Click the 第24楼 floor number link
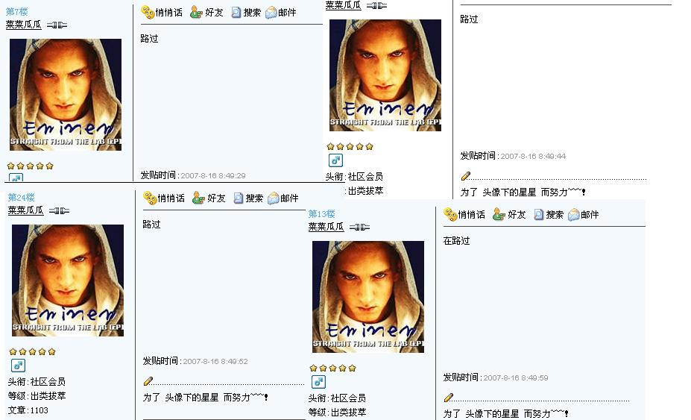 tap(21, 197)
